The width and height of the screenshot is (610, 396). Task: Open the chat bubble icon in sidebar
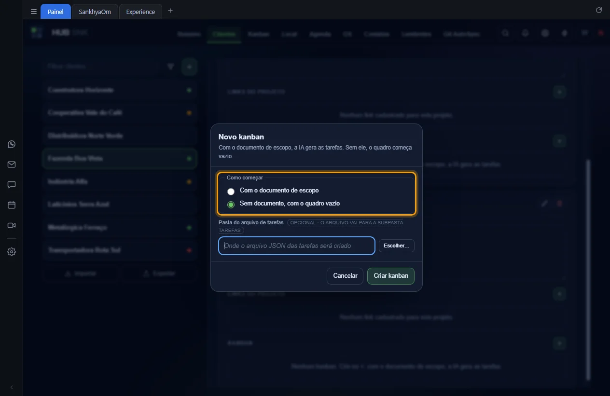(12, 185)
